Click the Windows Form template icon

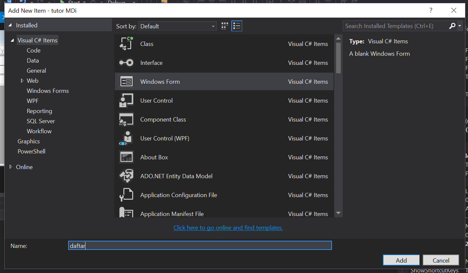[x=126, y=81]
